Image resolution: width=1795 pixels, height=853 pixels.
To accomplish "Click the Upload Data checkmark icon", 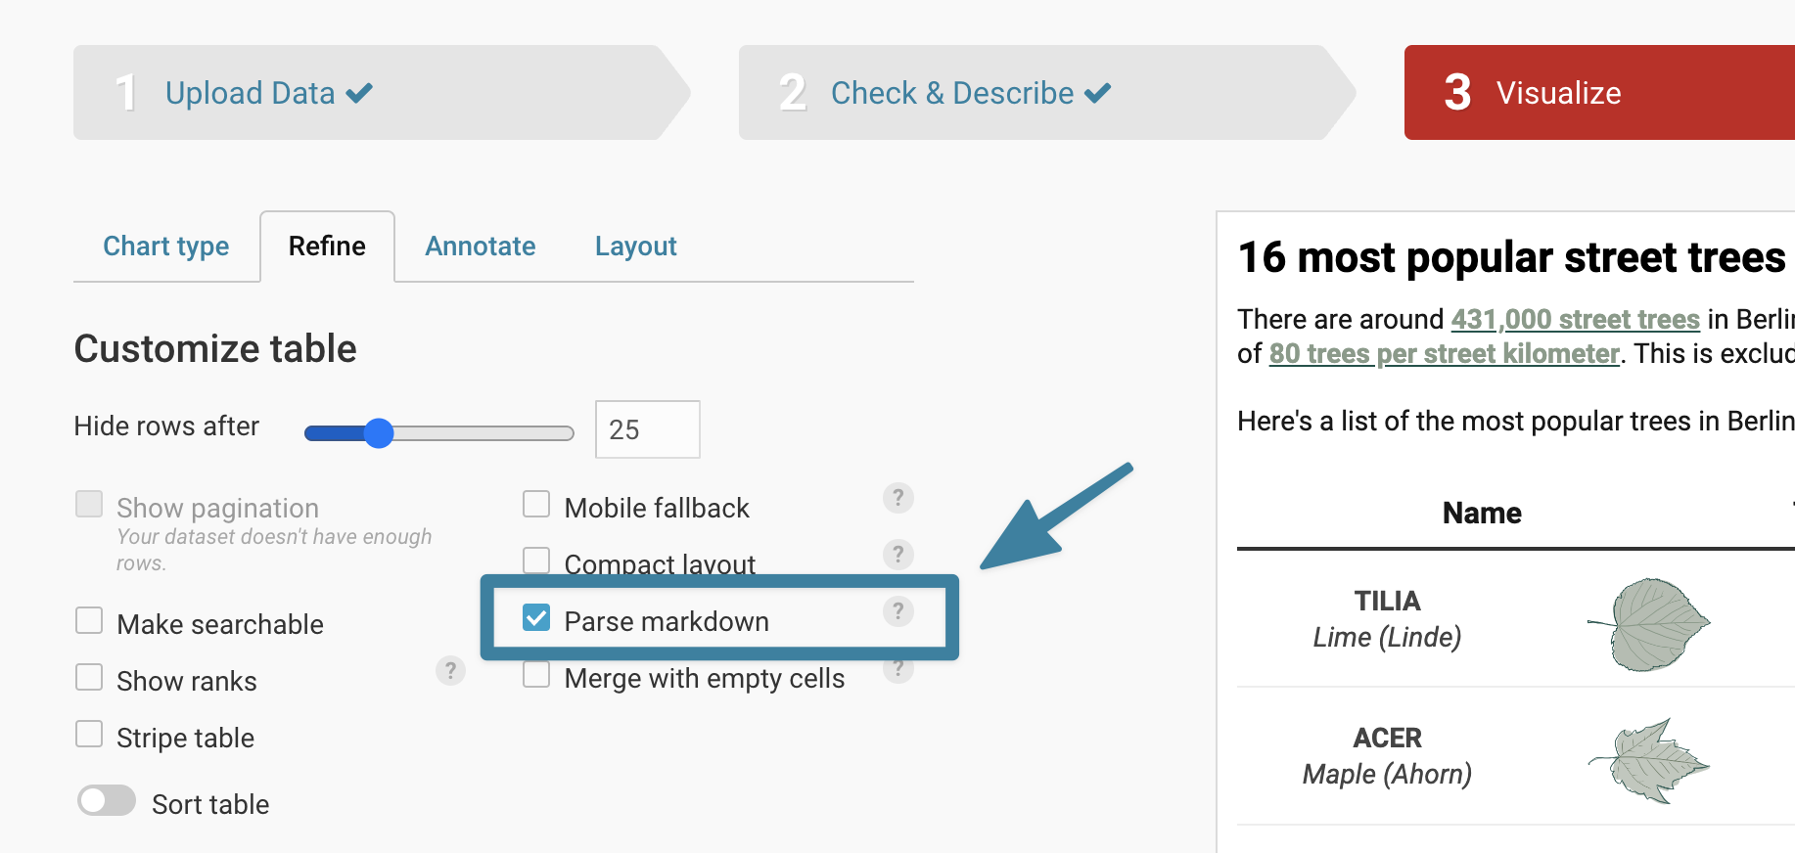I will click(359, 93).
